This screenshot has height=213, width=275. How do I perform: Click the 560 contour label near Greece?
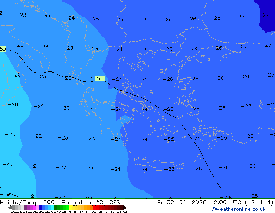100,78
